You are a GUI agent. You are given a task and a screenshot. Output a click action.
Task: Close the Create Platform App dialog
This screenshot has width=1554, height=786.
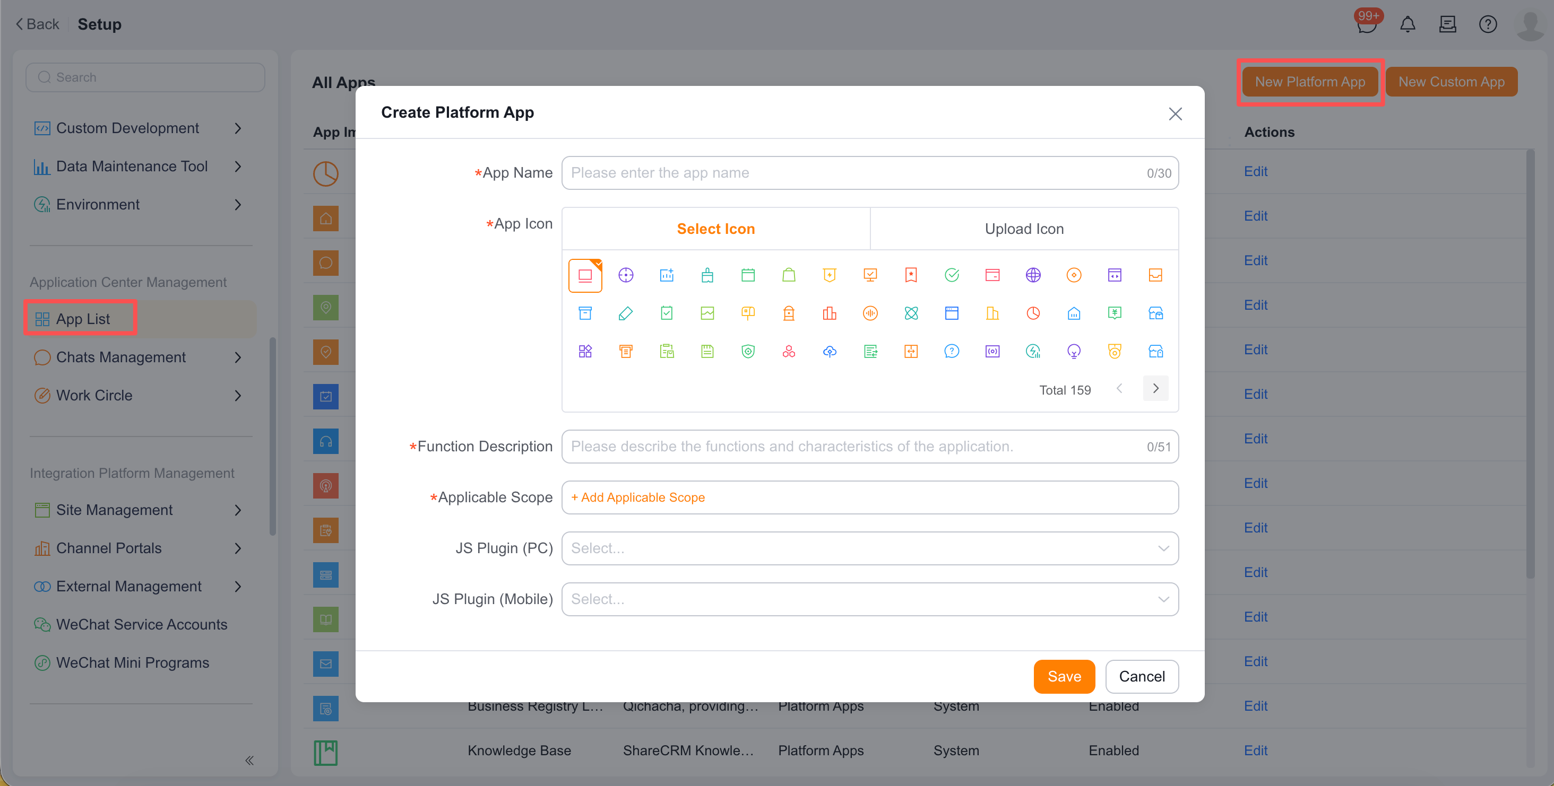1175,114
